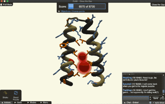Click the Objectives: 0 bonus points text
Image resolution: width=165 pixels, height=104 pixels.
coord(73,11)
